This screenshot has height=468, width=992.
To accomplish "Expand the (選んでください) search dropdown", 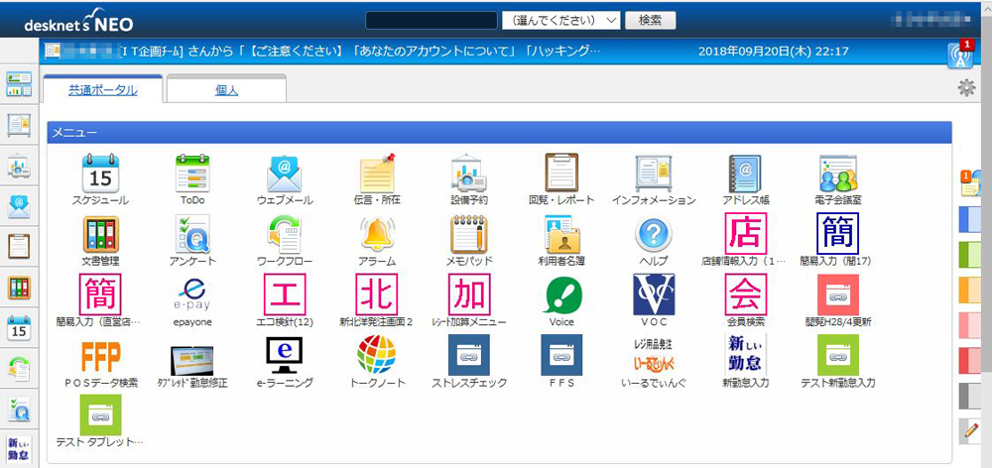I will 561,20.
